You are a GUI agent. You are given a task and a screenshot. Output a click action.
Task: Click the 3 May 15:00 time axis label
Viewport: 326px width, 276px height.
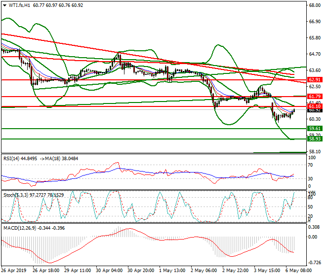click(267, 271)
